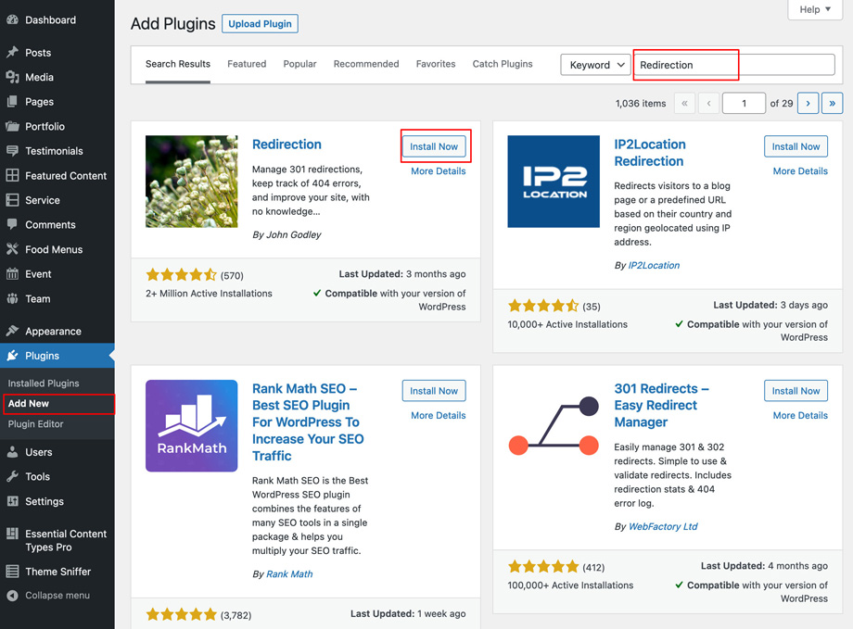Click the Portfolio folder icon

coord(12,126)
